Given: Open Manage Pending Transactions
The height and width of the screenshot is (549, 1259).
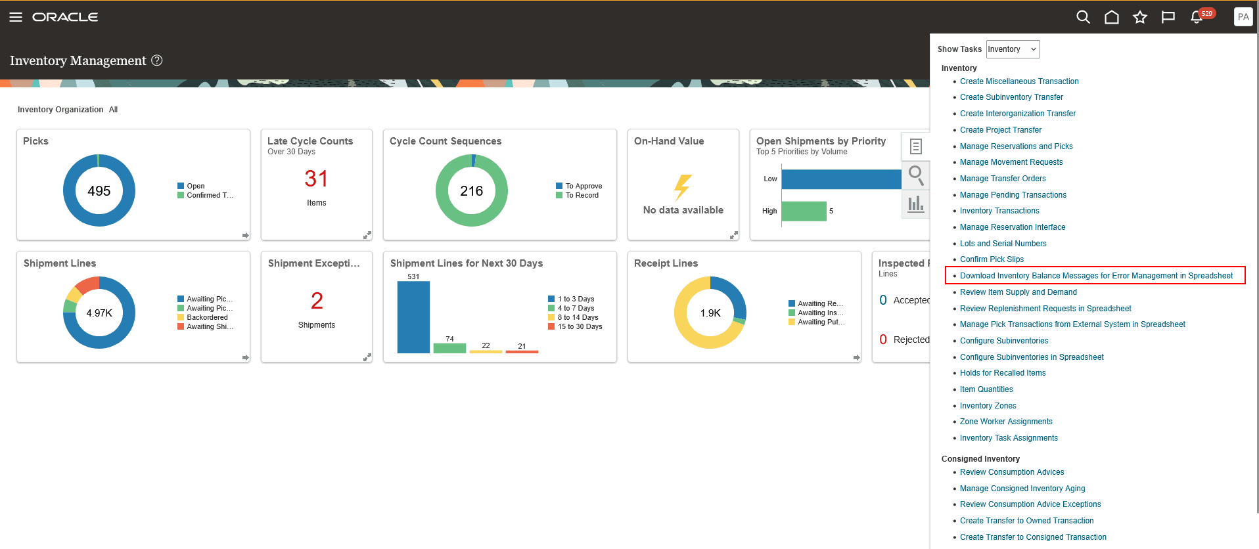Looking at the screenshot, I should coord(1013,195).
